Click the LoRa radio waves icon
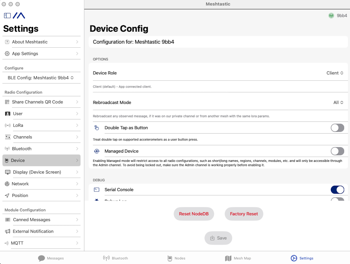 pos(8,125)
